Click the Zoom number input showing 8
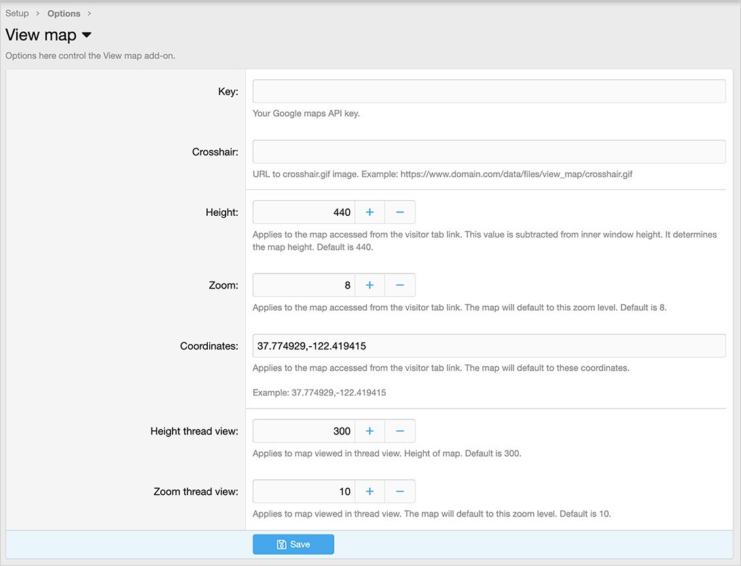741x566 pixels. (304, 285)
